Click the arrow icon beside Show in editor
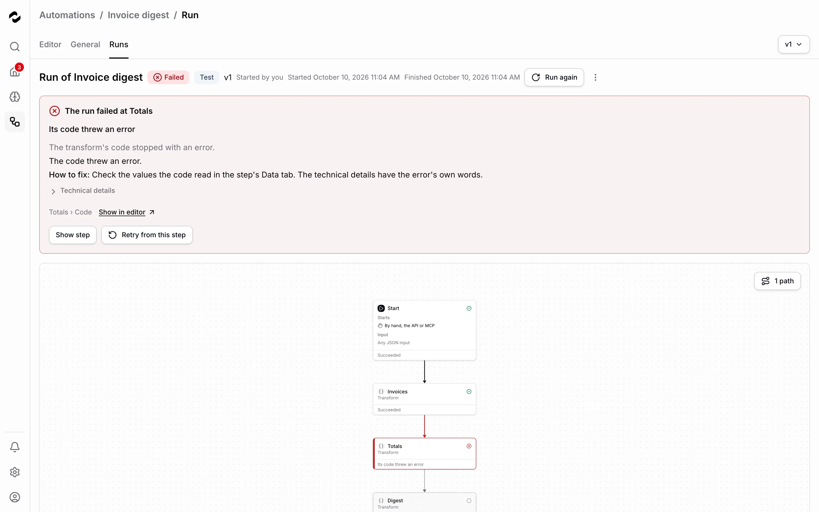The image size is (819, 512). (152, 212)
